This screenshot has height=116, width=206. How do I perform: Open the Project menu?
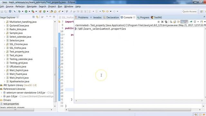[x=52, y=6]
